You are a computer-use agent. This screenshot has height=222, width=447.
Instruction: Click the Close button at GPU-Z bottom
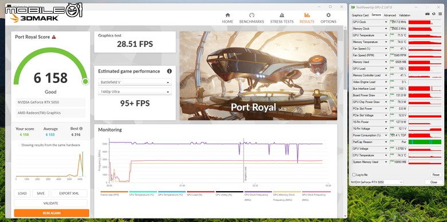(x=434, y=182)
